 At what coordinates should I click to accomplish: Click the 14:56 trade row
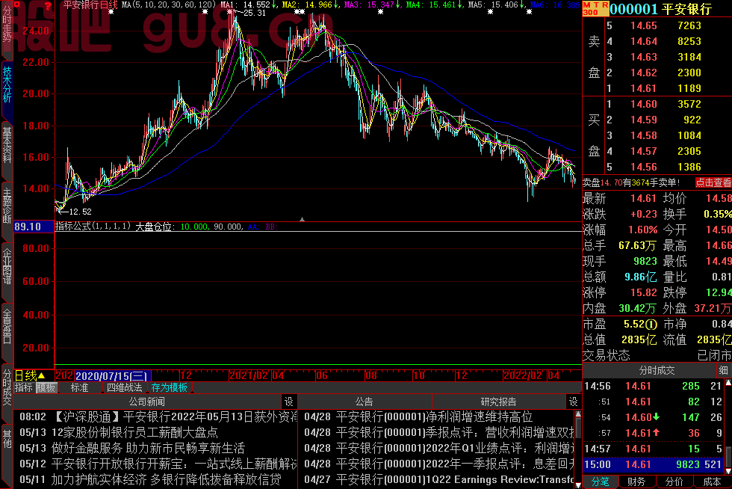click(x=654, y=386)
